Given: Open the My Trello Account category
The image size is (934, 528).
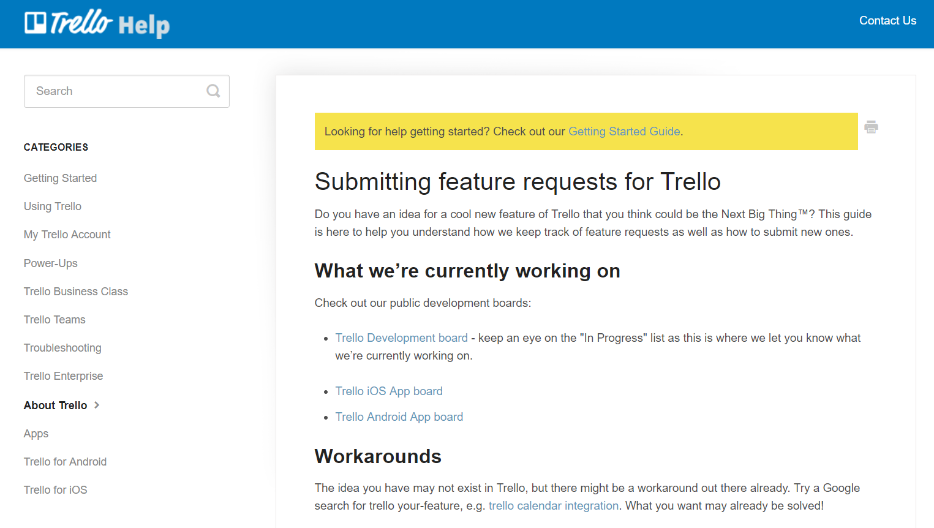Looking at the screenshot, I should (67, 235).
